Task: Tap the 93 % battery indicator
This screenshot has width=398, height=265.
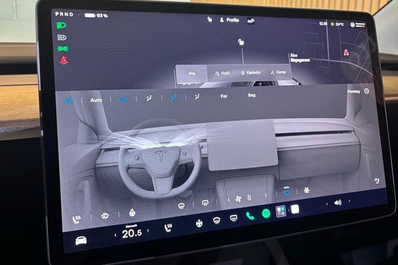Action: (96, 15)
